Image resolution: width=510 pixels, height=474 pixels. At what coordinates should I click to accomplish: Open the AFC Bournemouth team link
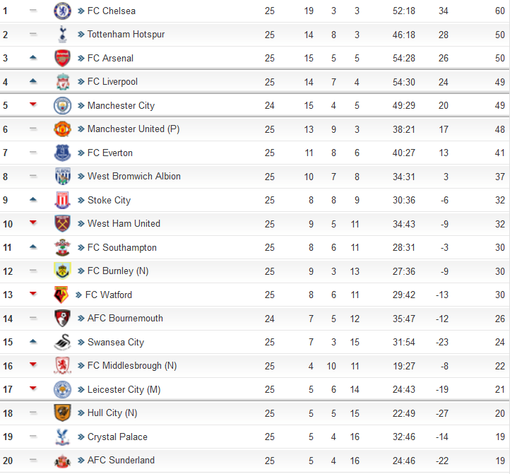tap(125, 318)
